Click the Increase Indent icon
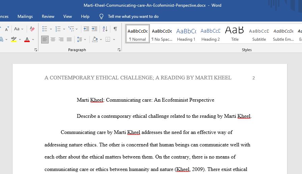This screenshot has height=174, width=302. pos(94,29)
